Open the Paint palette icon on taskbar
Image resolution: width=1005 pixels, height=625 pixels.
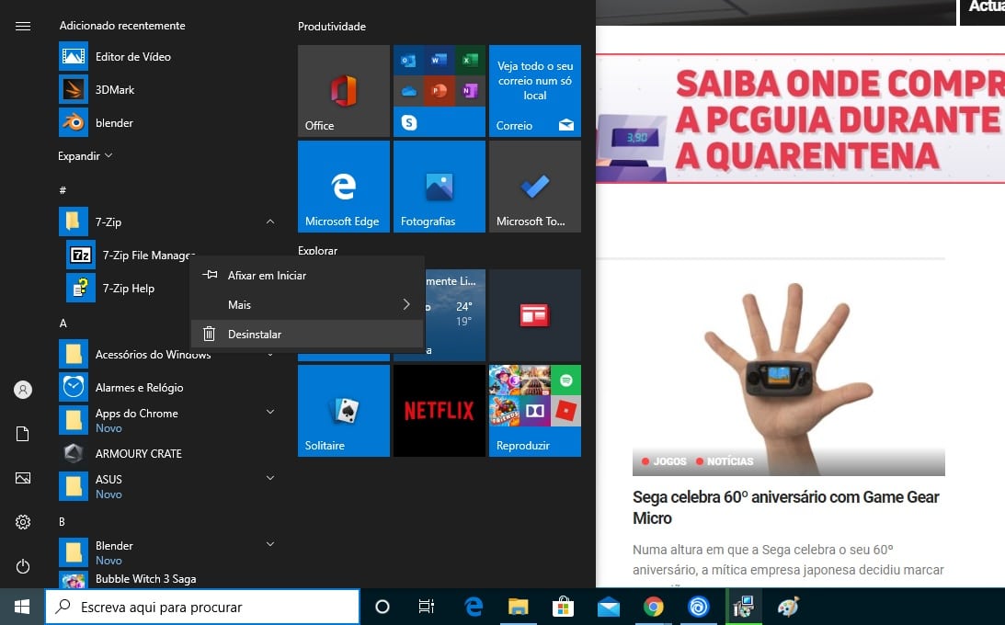pos(788,607)
